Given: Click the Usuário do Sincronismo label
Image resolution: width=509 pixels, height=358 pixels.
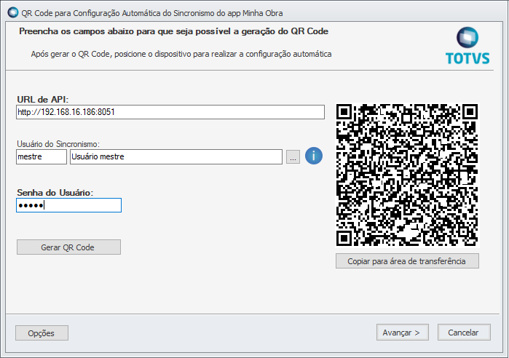Looking at the screenshot, I should pos(58,143).
